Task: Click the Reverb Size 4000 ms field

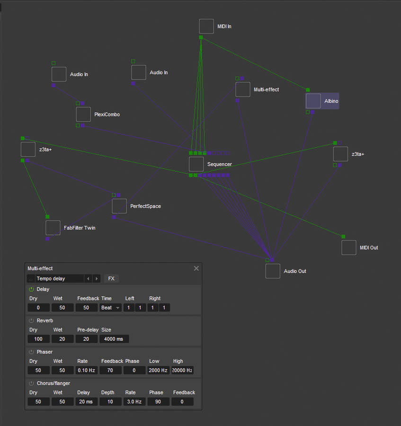Action: pos(114,339)
